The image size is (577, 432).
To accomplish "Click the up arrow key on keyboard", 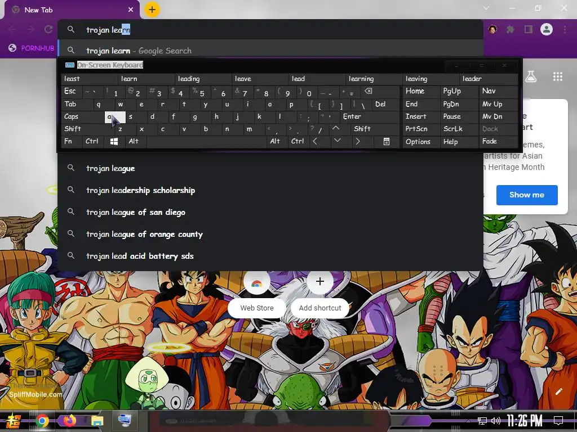I will (336, 129).
